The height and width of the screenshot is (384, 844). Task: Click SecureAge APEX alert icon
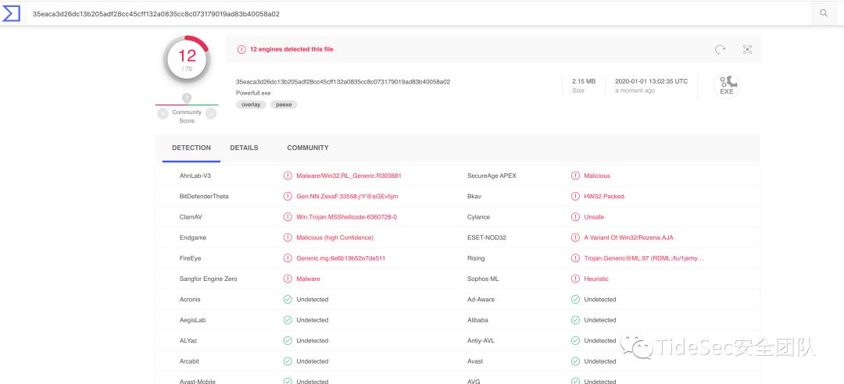(x=575, y=176)
